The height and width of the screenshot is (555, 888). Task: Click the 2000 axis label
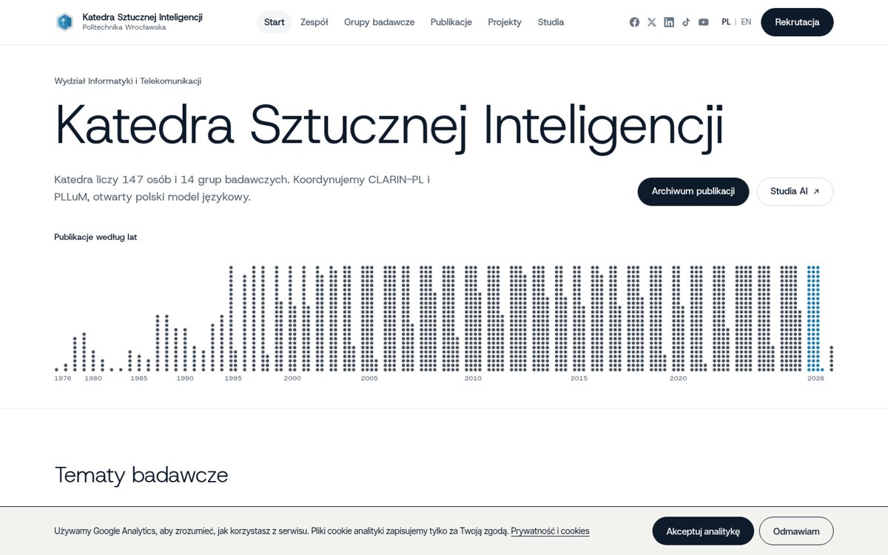pos(292,378)
